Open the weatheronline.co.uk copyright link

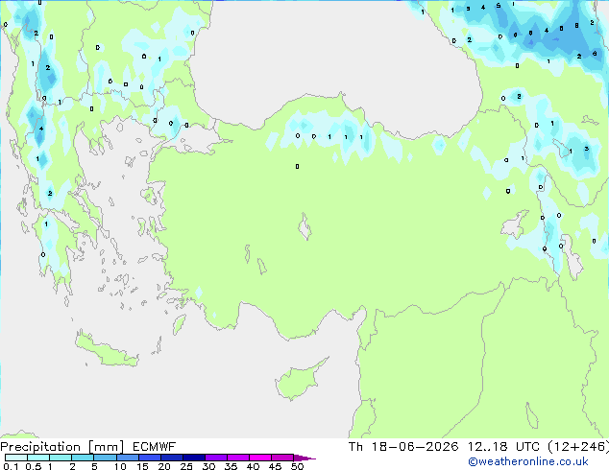[528, 461]
